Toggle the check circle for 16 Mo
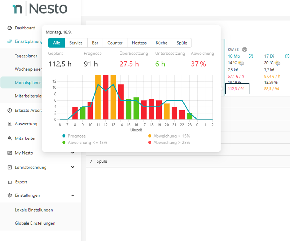 pyautogui.click(x=251, y=56)
